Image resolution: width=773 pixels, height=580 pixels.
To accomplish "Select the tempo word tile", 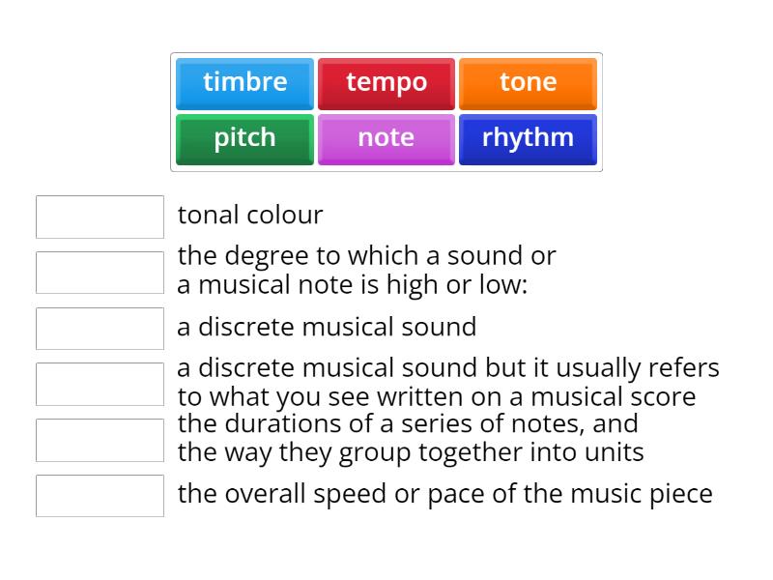I will point(386,83).
